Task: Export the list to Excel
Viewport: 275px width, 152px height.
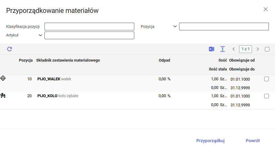Action: [211, 49]
